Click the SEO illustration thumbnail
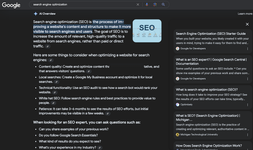The image size is (253, 150). [147, 31]
